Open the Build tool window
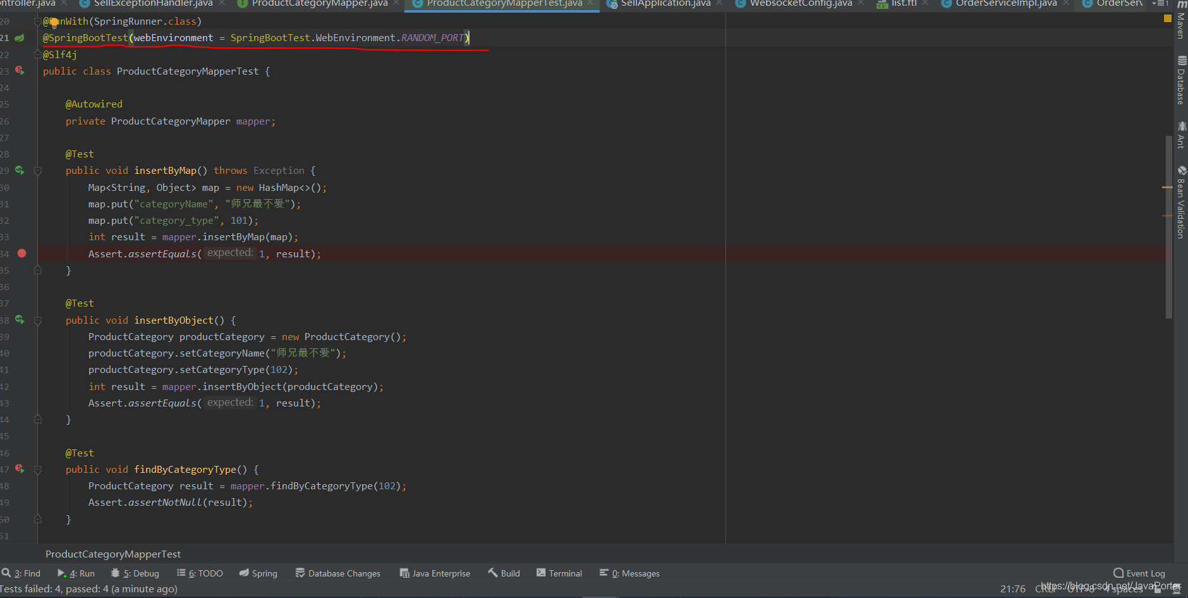 [504, 573]
